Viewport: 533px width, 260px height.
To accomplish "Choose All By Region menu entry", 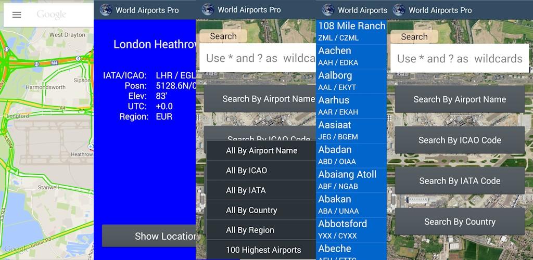I will point(261,230).
